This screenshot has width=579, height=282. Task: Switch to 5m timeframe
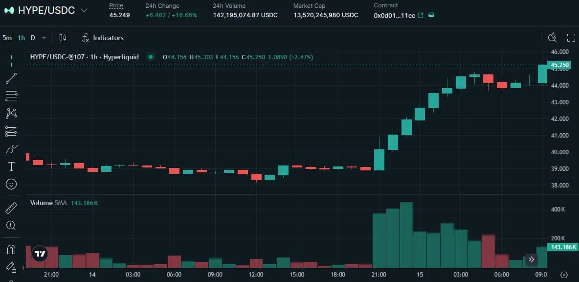(7, 38)
